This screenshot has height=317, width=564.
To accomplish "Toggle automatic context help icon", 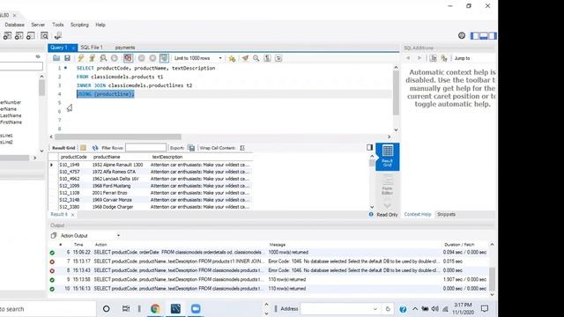I will (x=444, y=58).
